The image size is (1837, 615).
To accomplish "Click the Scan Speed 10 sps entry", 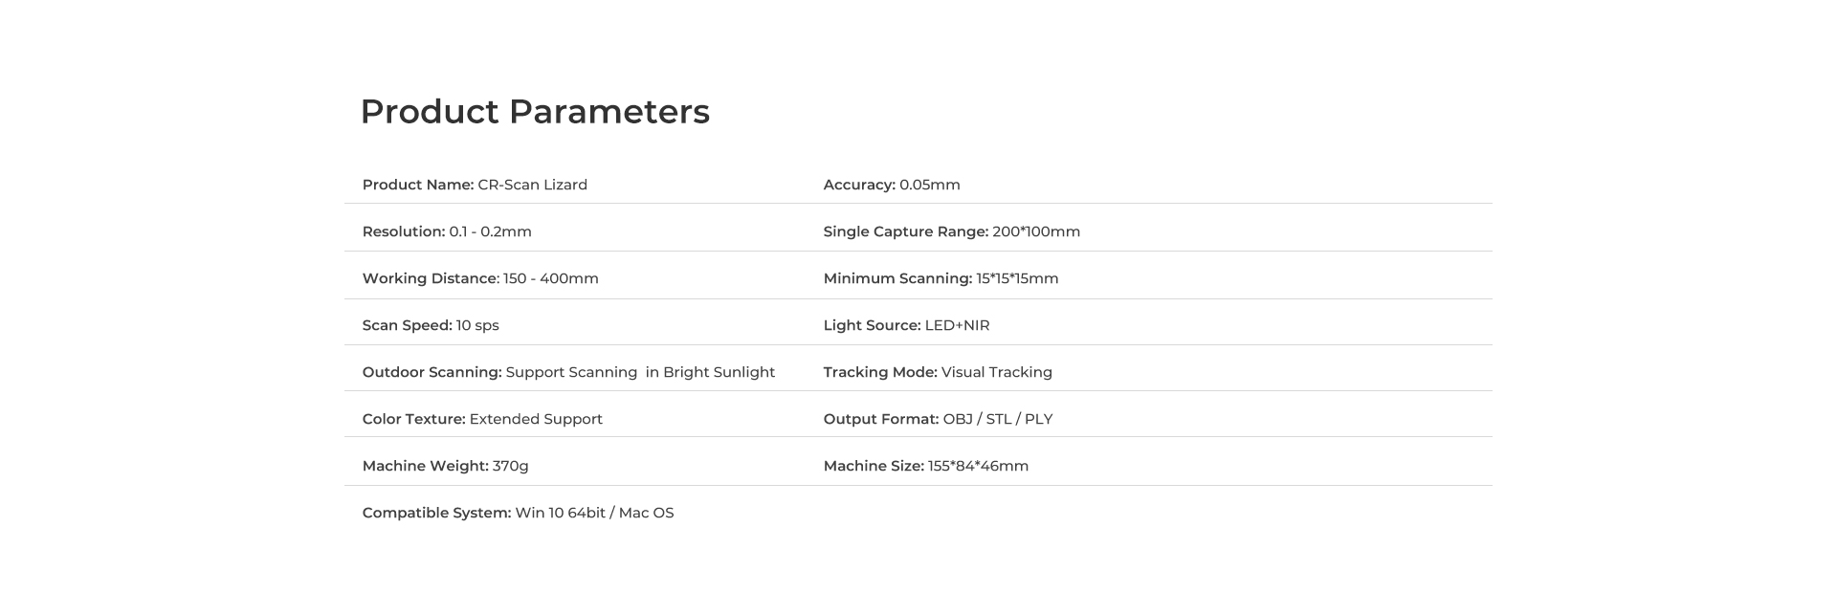I will click(430, 325).
